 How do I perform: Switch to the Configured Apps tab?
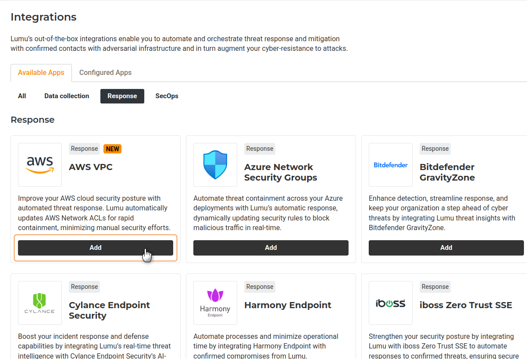pos(105,73)
